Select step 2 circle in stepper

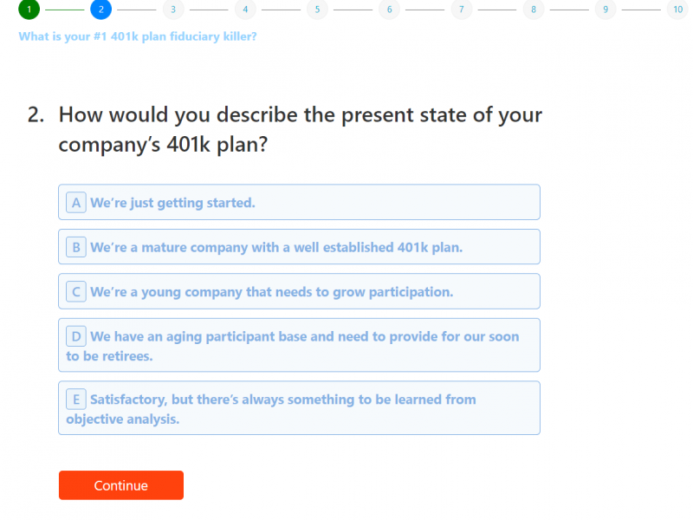100,10
